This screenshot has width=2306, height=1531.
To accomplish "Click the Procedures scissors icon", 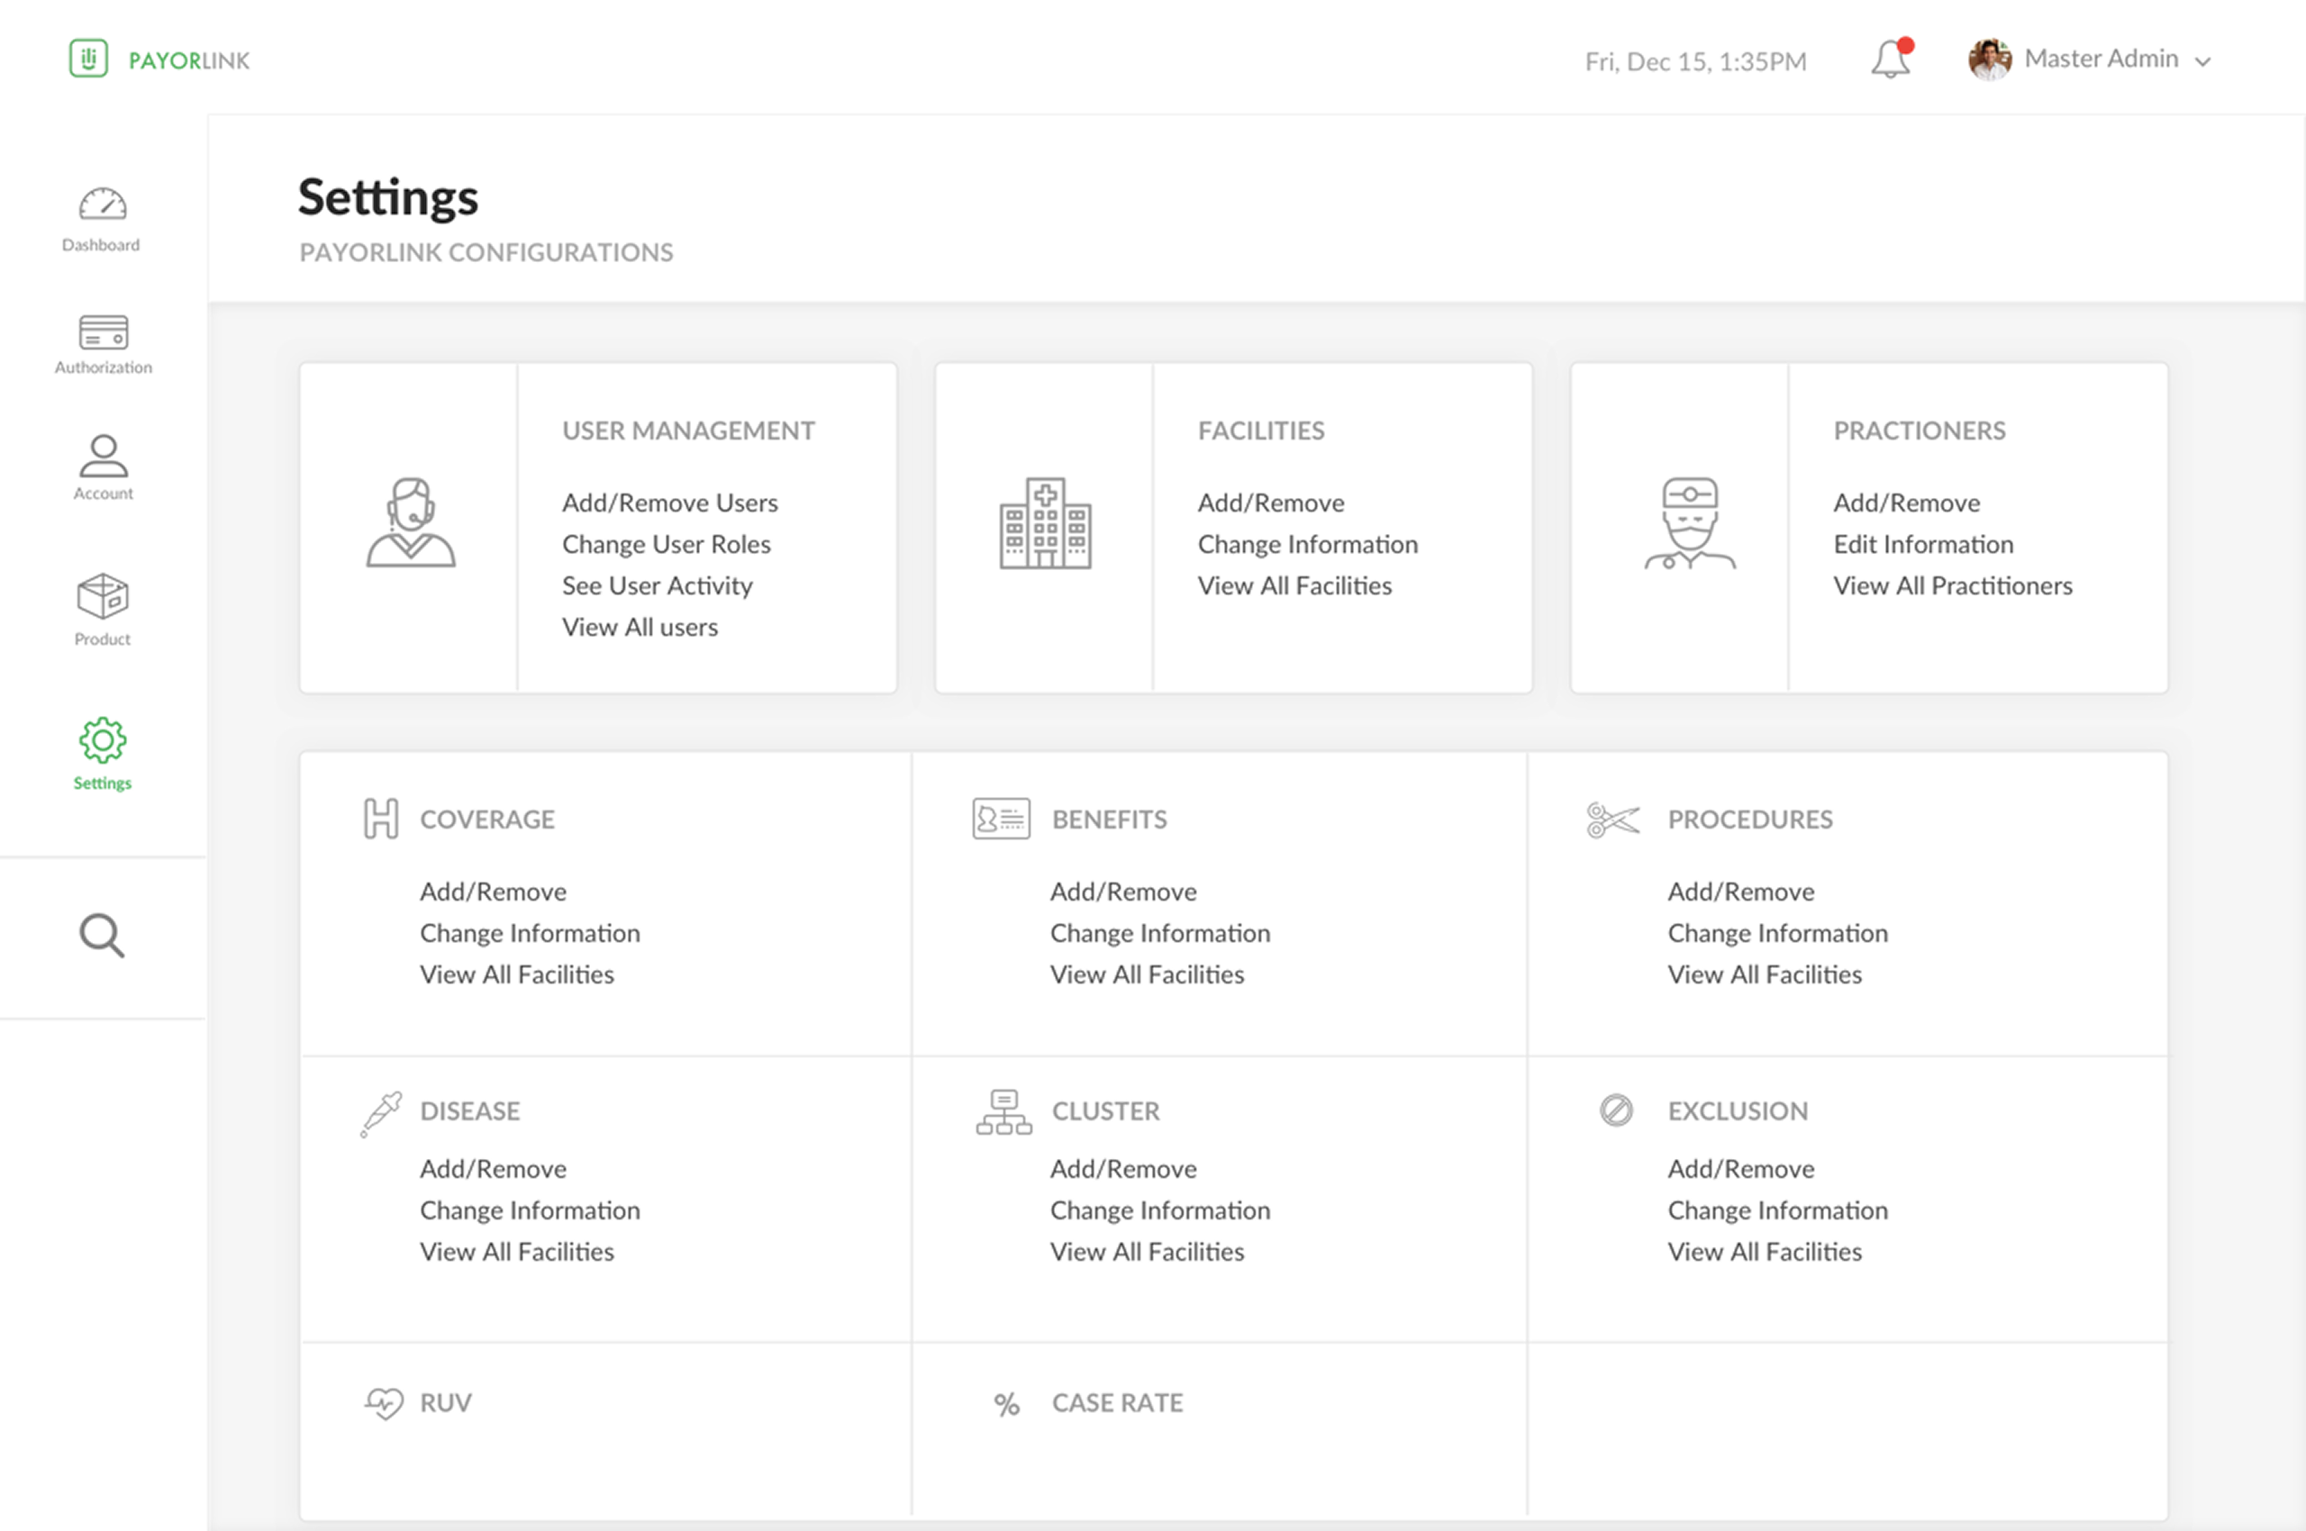I will pyautogui.click(x=1612, y=820).
